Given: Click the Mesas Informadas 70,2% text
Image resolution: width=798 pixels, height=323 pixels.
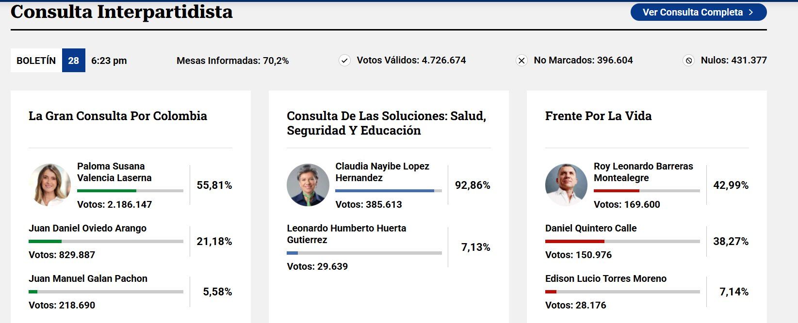Looking at the screenshot, I should coord(234,60).
